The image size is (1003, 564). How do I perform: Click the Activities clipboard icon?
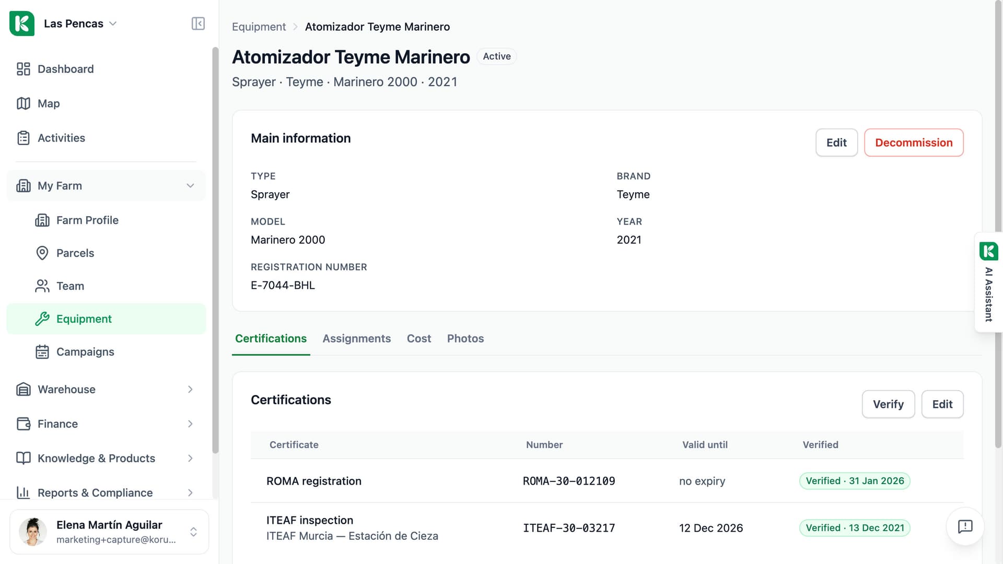tap(24, 138)
